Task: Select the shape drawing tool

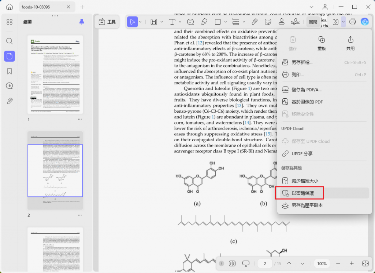Action: [218, 22]
